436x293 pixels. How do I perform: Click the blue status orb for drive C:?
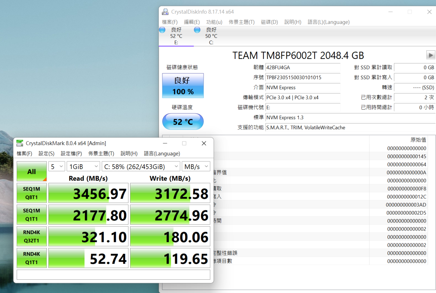tap(197, 30)
